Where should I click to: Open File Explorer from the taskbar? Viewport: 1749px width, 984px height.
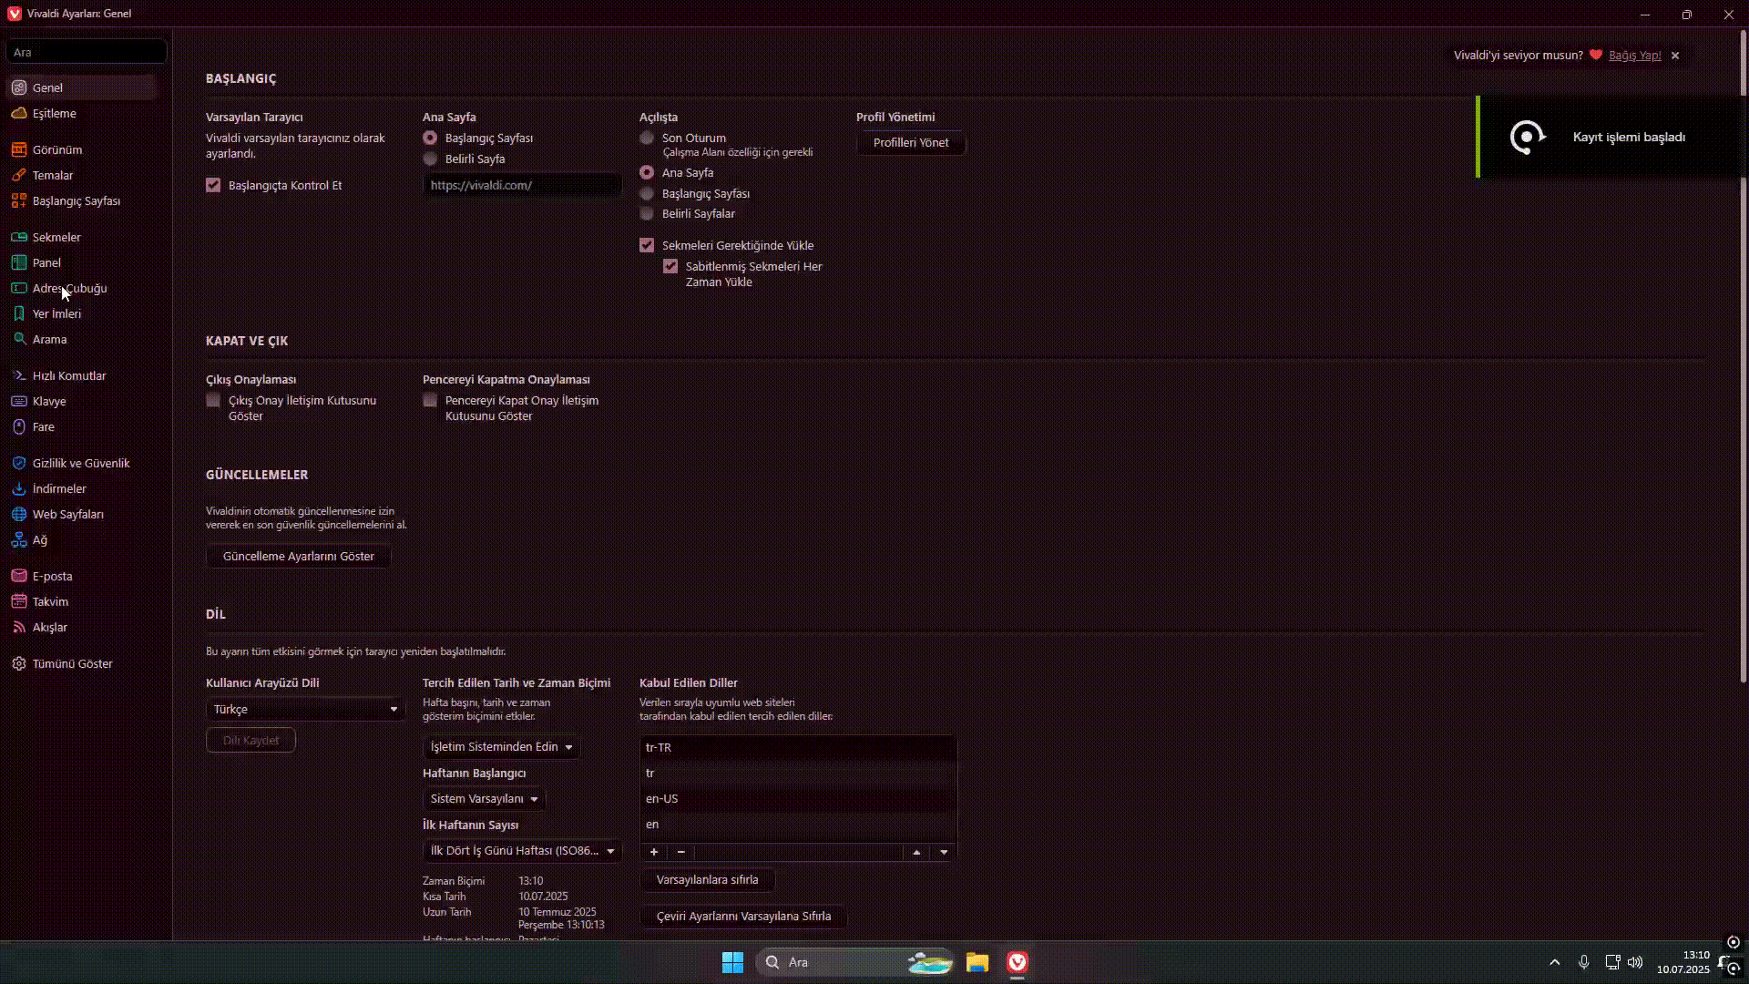(977, 963)
